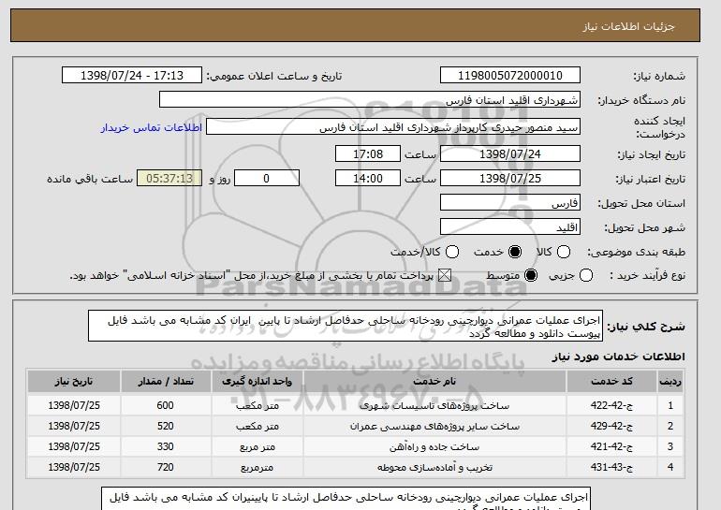Viewport: 721px width, 510px height.
Task: Click the validity date field 1398/07/25
Action: tap(510, 179)
